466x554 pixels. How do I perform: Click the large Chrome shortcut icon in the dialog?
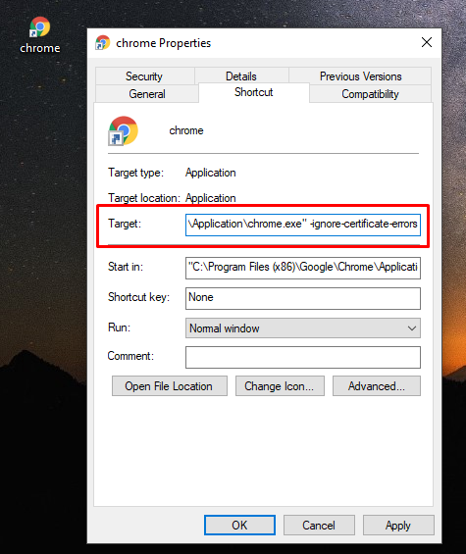123,130
